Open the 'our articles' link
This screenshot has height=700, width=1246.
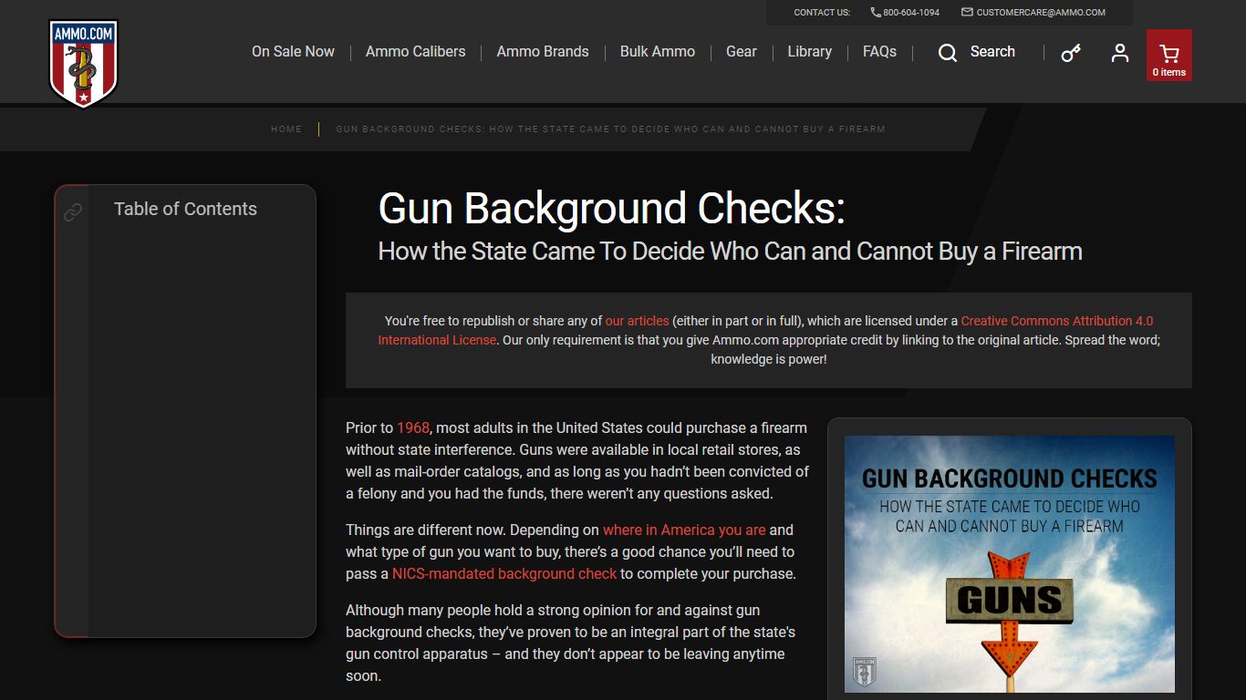(638, 321)
